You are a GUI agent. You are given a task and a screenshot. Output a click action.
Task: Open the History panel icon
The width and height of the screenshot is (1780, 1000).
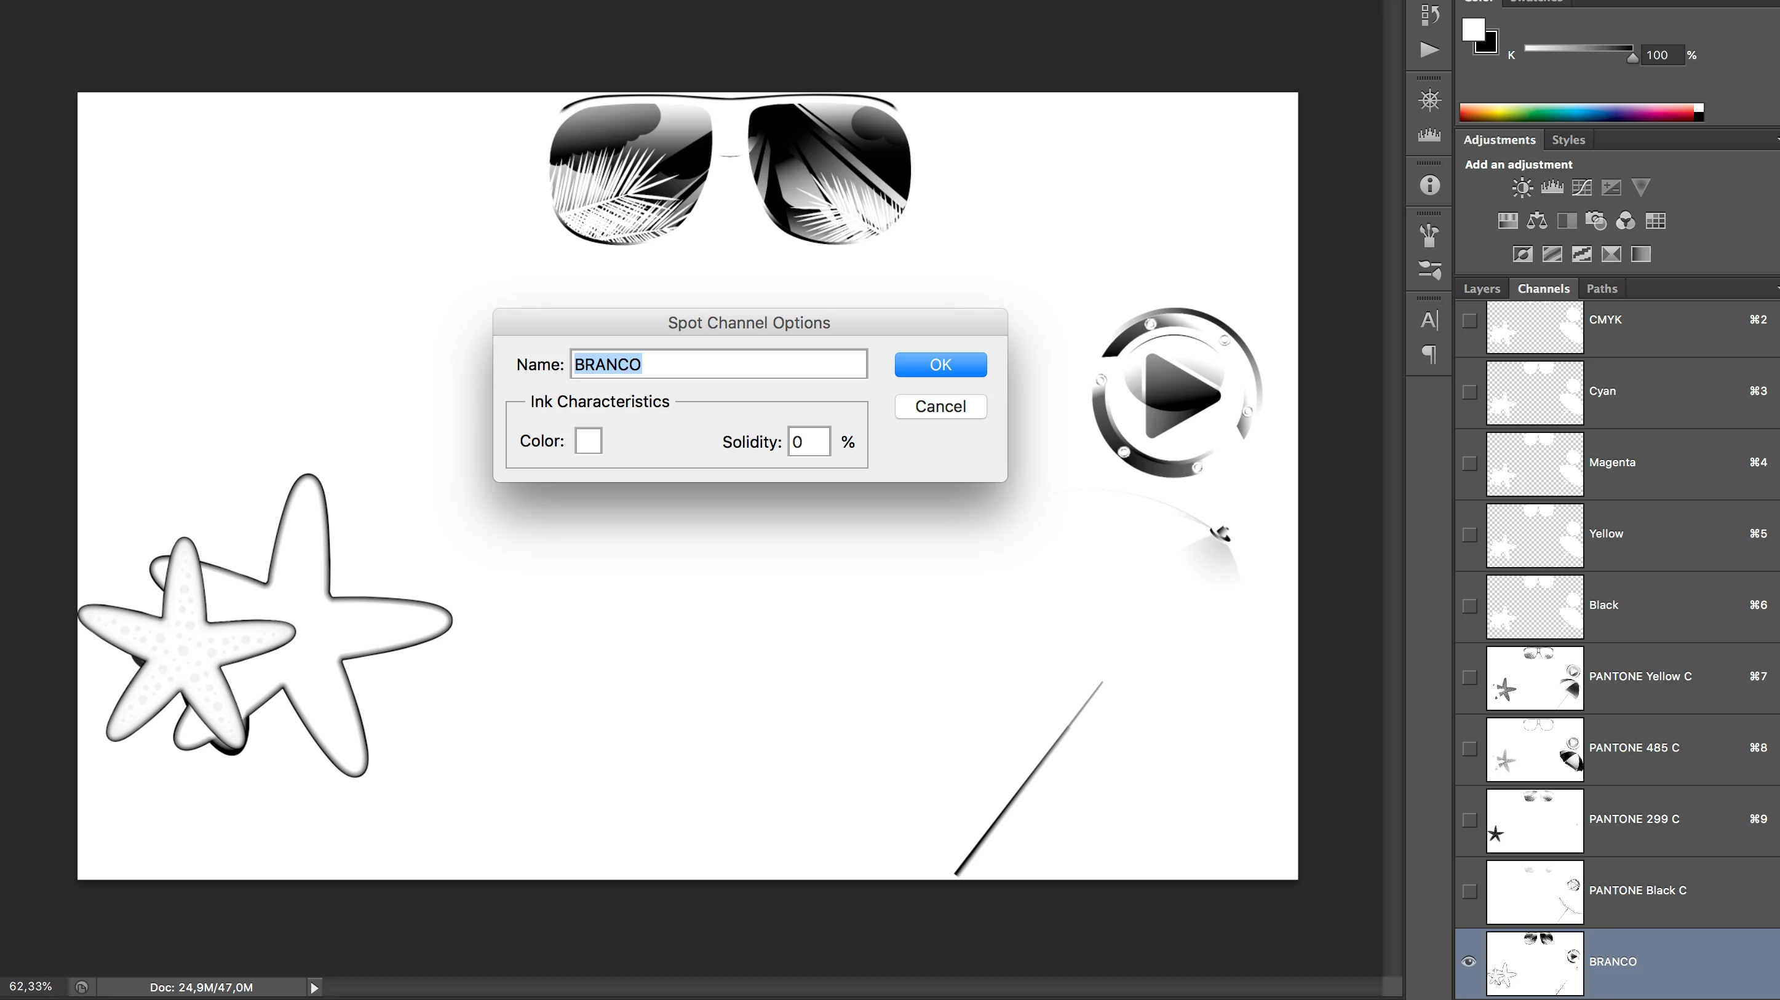(1429, 14)
